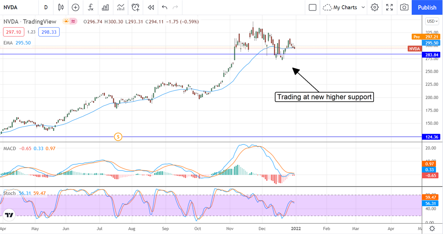Click the 1.23 spread value between the prices
This screenshot has width=443, height=234.
[31, 32]
